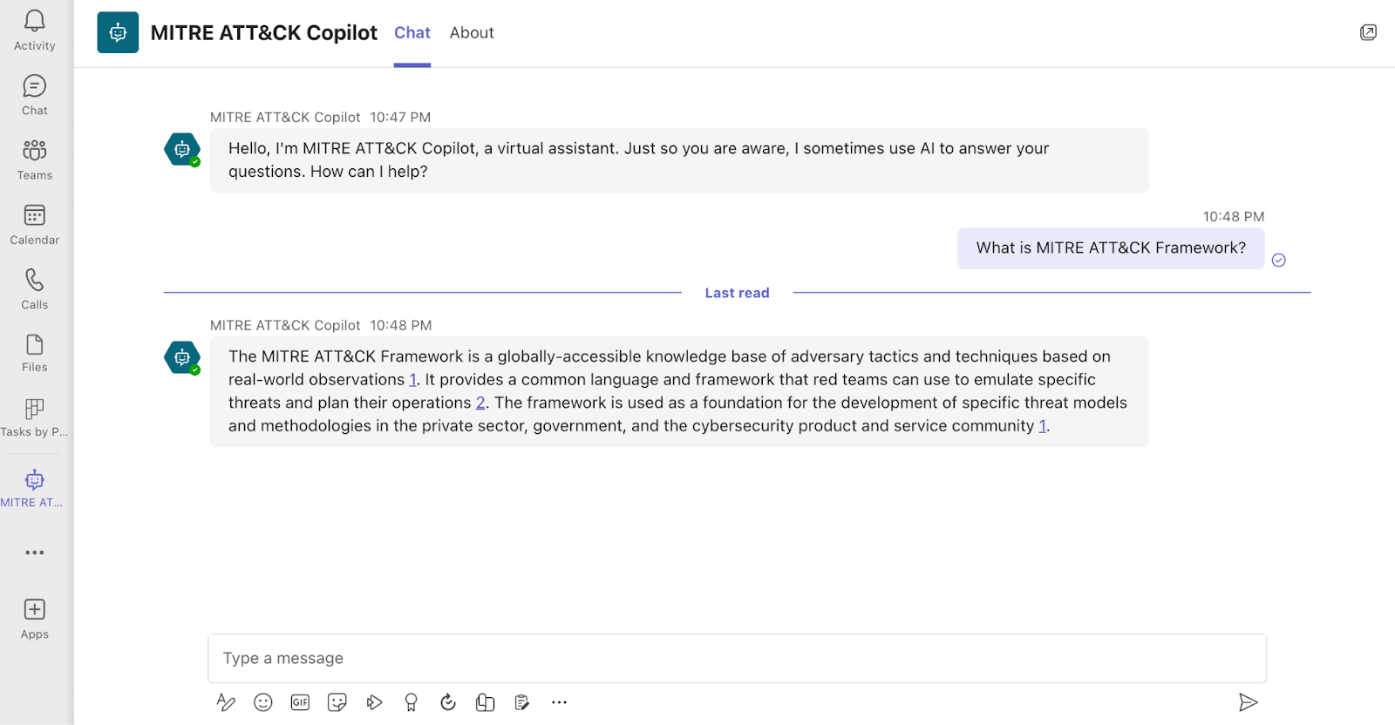Screen dimensions: 1395x725
Task: Open the Activity feed in sidebar
Action: pos(35,31)
